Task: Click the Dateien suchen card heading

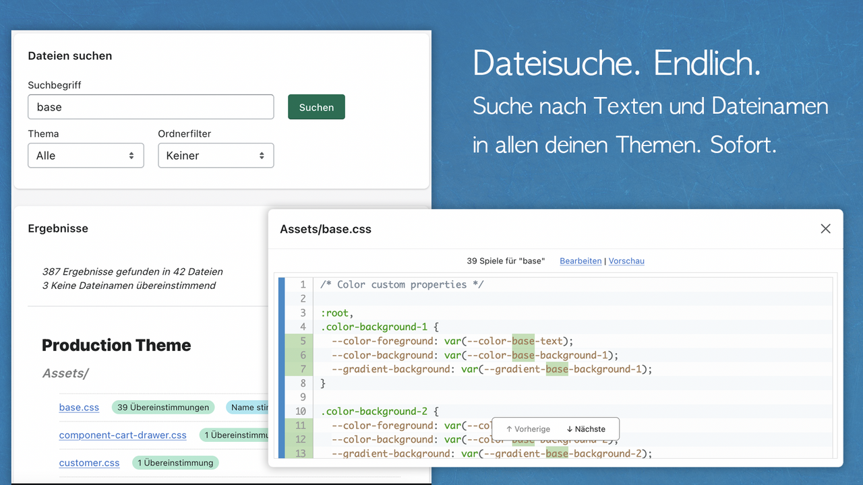Action: pyautogui.click(x=70, y=56)
